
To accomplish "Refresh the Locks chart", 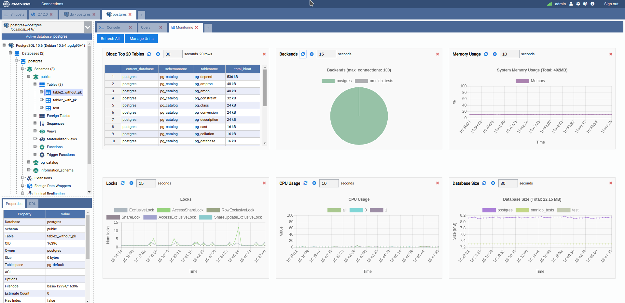I will (123, 183).
